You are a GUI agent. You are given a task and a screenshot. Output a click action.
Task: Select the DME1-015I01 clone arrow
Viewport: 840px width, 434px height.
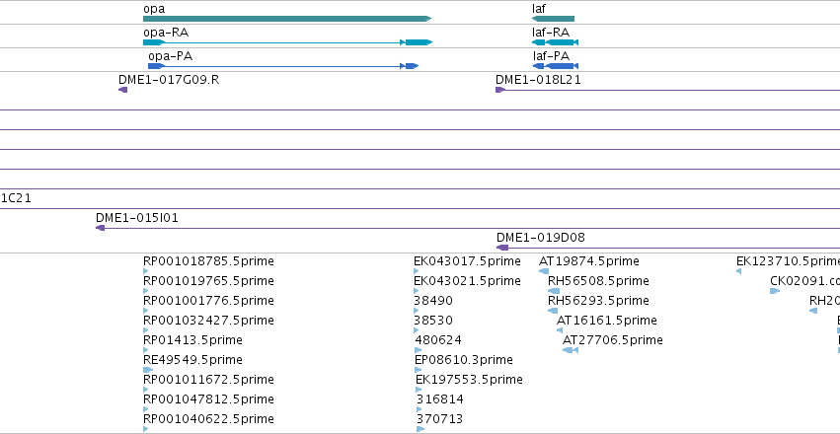100,228
